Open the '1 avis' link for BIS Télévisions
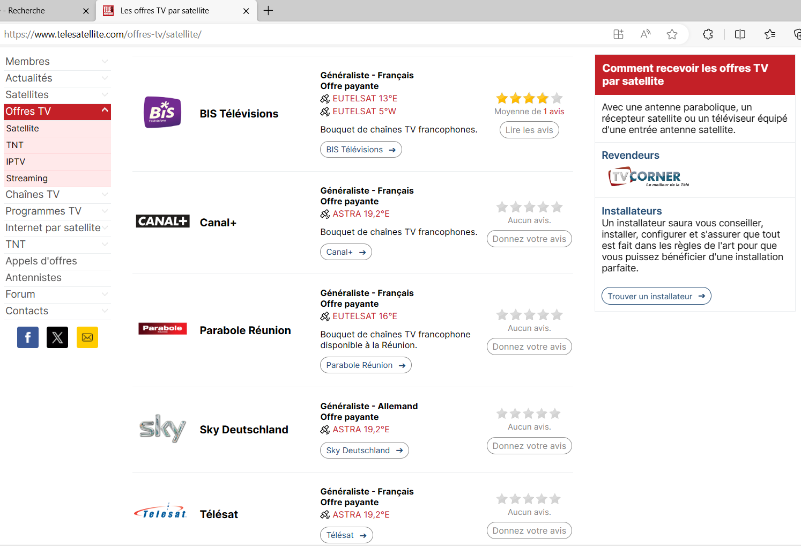Image resolution: width=801 pixels, height=546 pixels. coord(554,112)
